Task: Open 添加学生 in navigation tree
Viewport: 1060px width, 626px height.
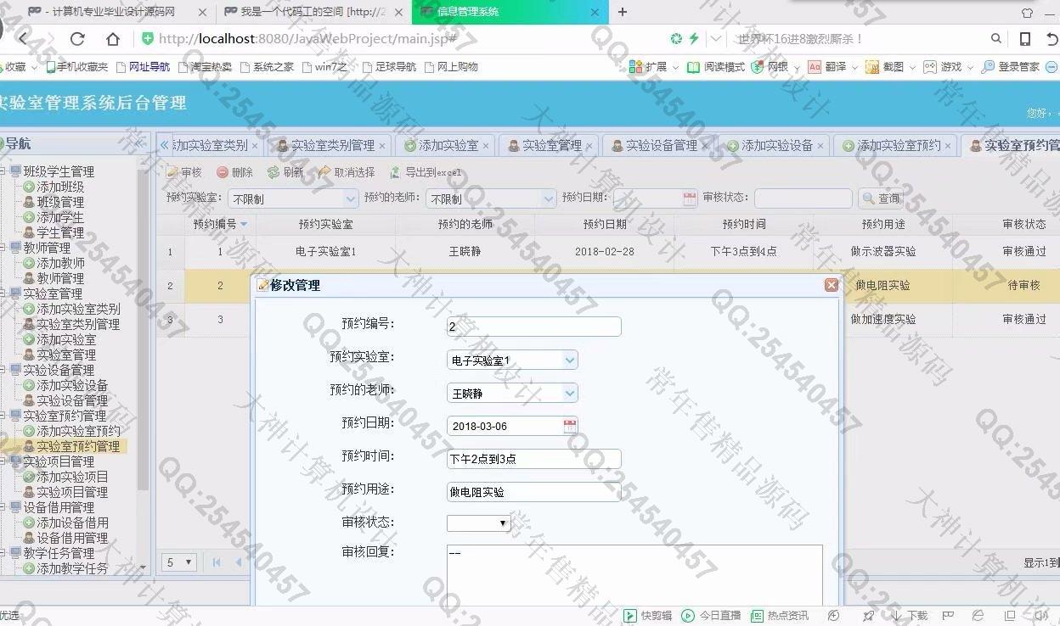Action: coord(59,217)
